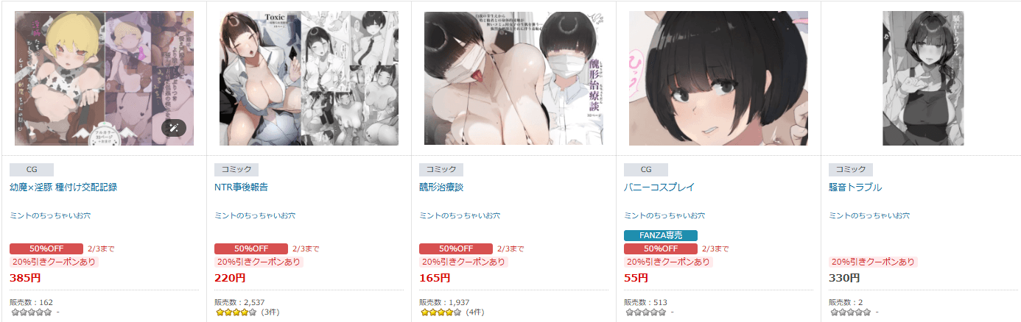This screenshot has height=322, width=1021.
Task: Click the 50%OFF badge above 220円
Action: coord(251,248)
